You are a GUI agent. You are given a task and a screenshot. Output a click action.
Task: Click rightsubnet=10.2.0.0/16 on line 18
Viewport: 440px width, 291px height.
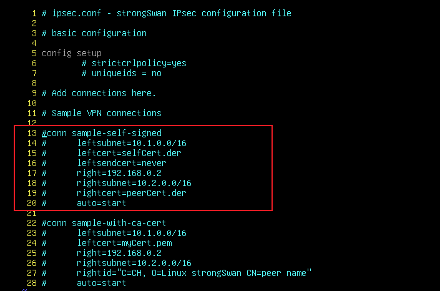[134, 183]
